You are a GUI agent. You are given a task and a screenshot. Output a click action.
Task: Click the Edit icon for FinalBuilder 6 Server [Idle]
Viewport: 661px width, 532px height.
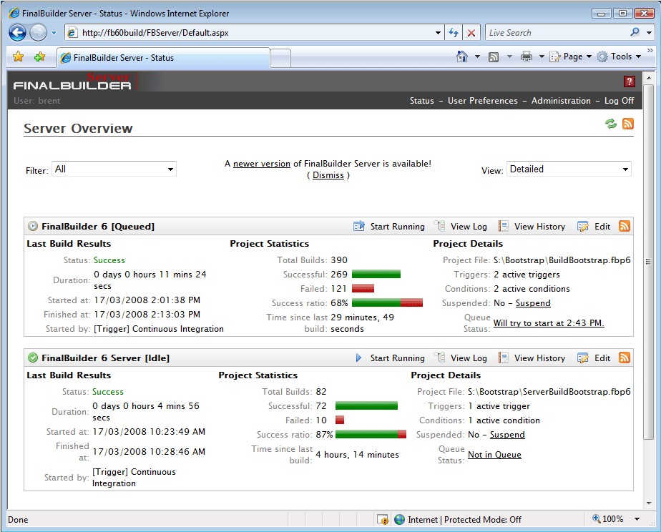pos(583,358)
